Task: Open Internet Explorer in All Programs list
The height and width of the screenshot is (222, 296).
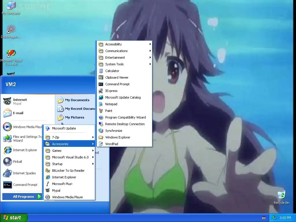Action: [x=69, y=177]
